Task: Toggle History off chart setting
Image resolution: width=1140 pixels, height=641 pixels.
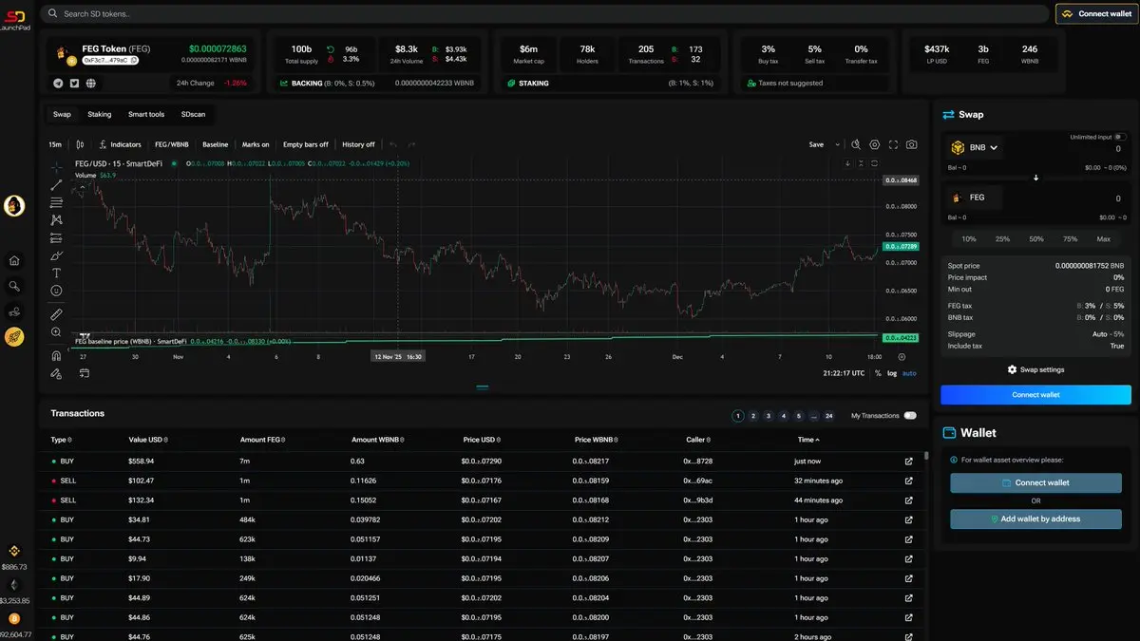Action: pyautogui.click(x=358, y=144)
